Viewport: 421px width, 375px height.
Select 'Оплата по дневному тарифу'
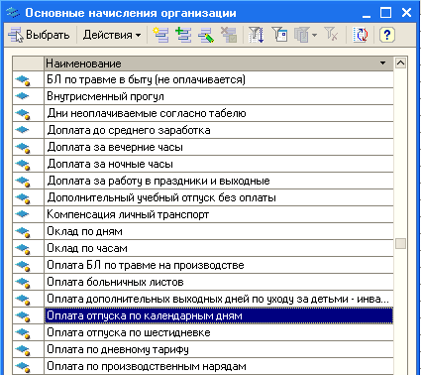point(219,349)
